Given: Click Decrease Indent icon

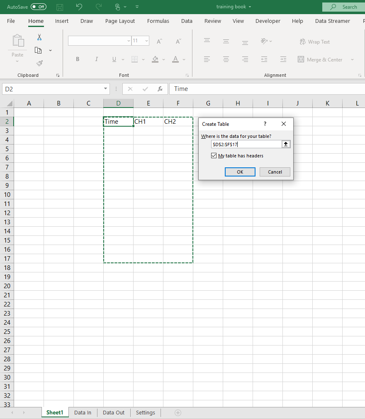Looking at the screenshot, I should [264, 59].
